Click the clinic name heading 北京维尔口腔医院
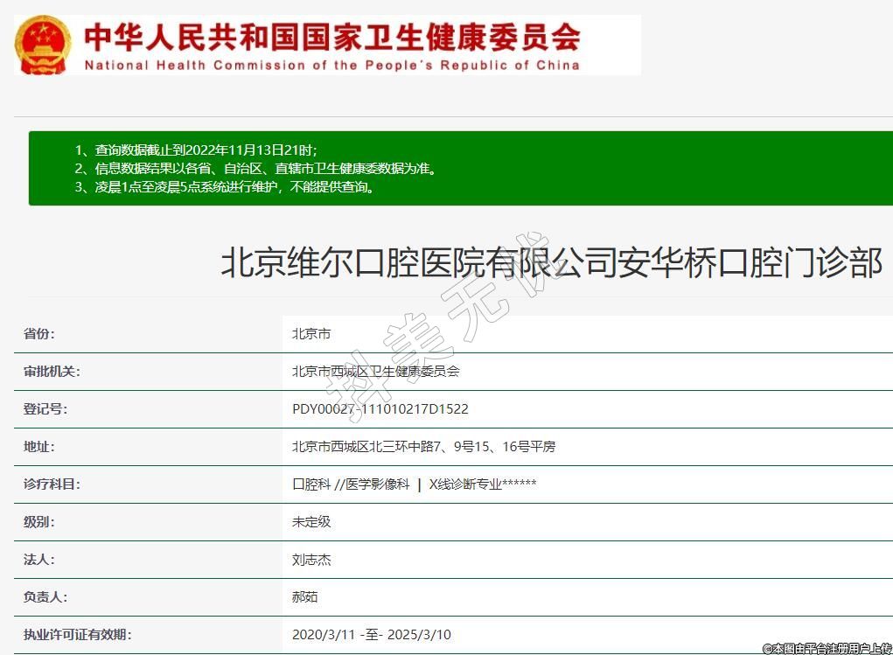The width and height of the screenshot is (893, 655). pos(551,263)
